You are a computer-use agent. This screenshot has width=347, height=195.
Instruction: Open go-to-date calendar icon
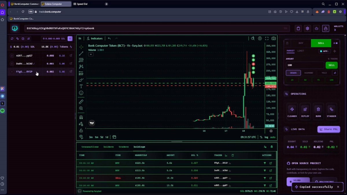(114, 137)
